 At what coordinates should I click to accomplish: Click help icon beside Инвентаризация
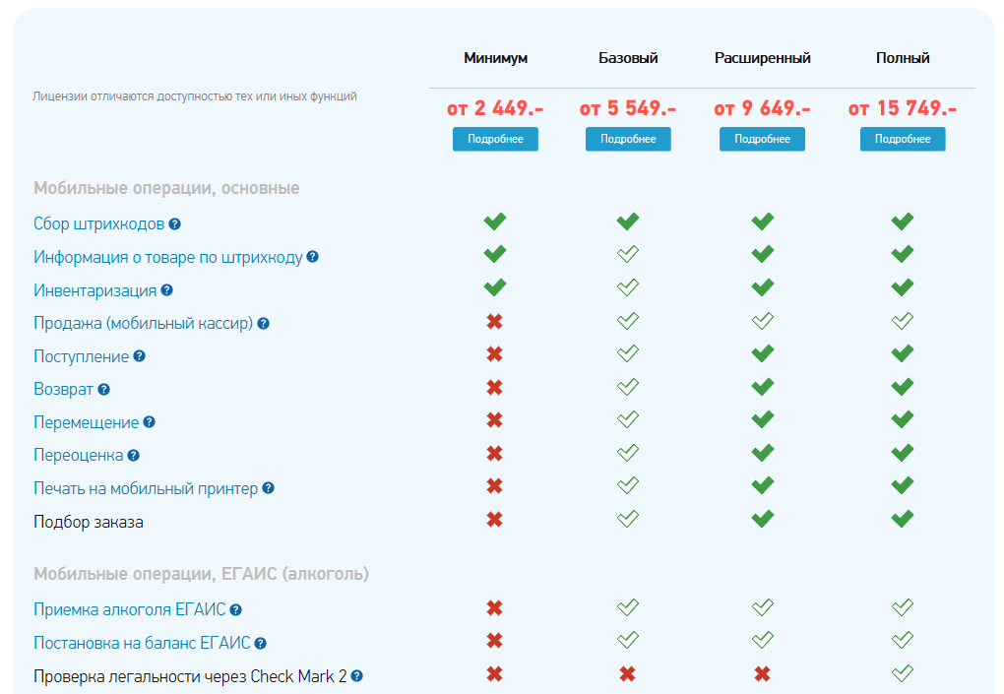coord(167,290)
